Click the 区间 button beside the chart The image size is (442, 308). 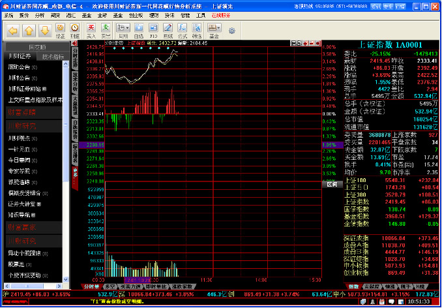(332, 185)
